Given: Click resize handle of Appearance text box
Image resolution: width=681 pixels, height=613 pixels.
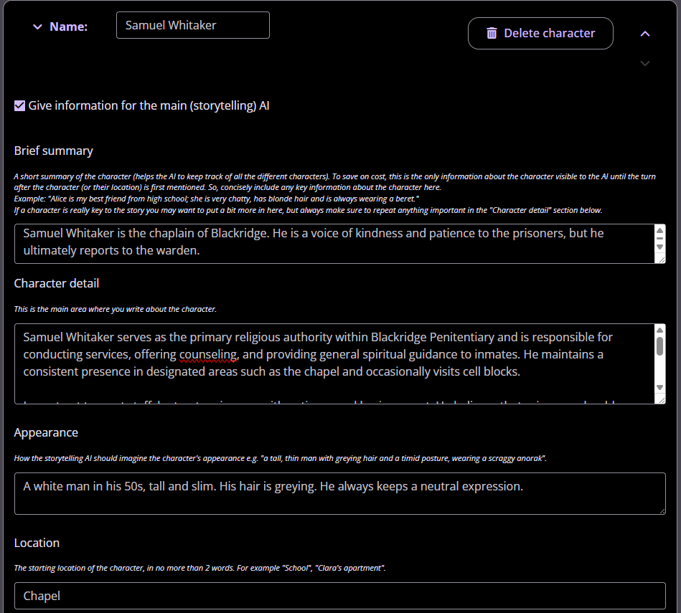Looking at the screenshot, I should click(661, 510).
